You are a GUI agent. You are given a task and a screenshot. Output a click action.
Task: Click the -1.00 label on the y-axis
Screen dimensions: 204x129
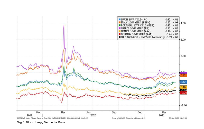183,105
